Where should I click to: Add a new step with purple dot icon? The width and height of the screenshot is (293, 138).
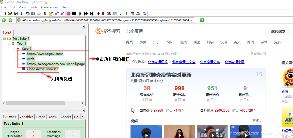(x=63, y=13)
